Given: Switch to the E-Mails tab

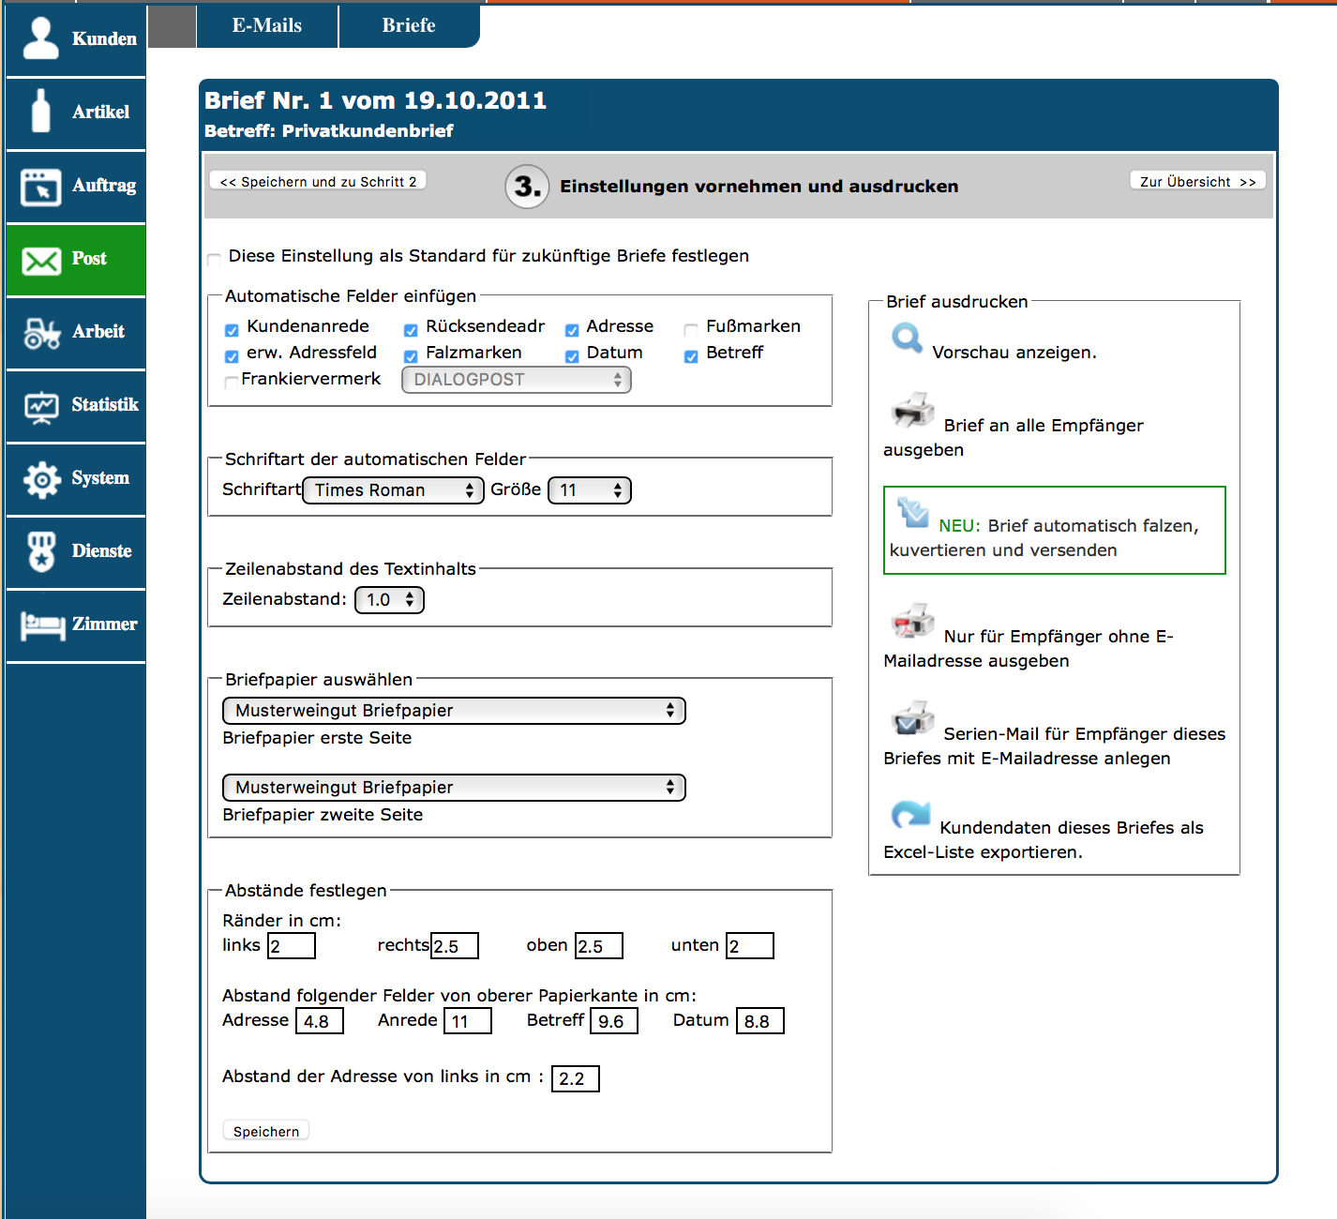Looking at the screenshot, I should point(267,25).
